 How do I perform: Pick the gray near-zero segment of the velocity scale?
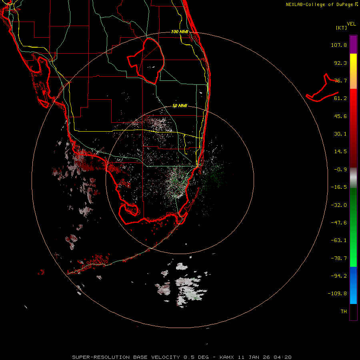coord(353,178)
